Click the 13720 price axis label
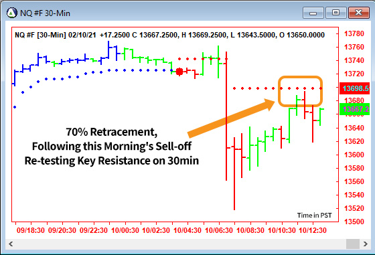Viewport: 375px width, 255px height. click(354, 74)
